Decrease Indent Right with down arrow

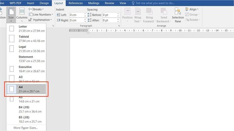pos(85,21)
